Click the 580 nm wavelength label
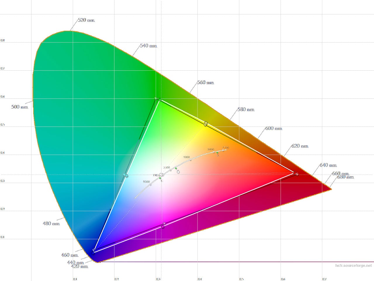 click(246, 109)
